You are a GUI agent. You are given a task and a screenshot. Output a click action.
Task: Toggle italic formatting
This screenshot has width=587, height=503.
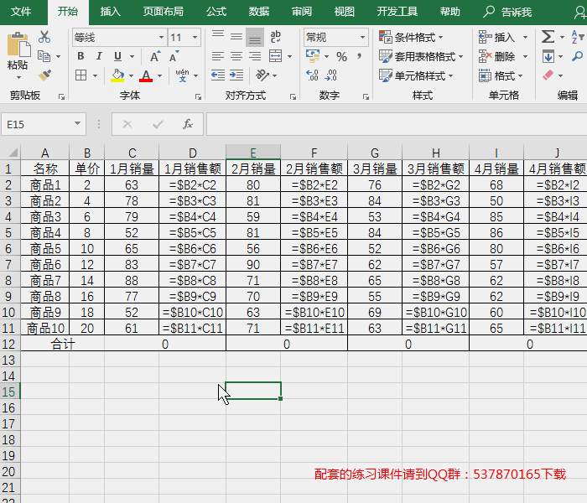click(99, 56)
